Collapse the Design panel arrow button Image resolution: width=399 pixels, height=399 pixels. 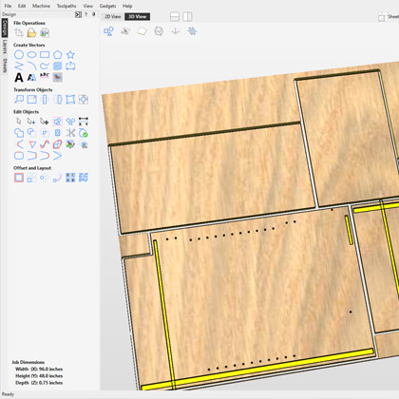click(x=78, y=14)
